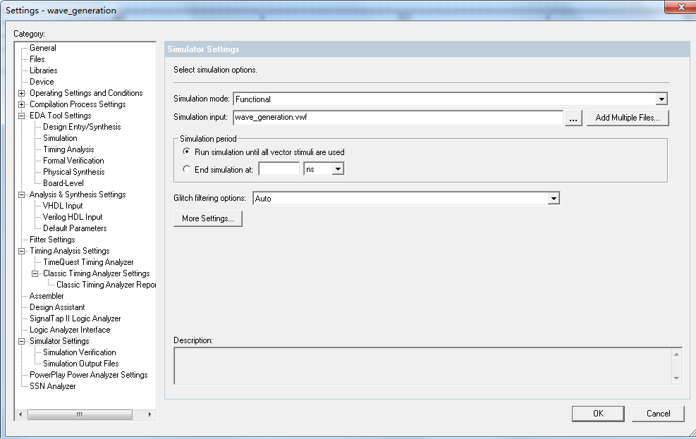This screenshot has width=696, height=439.
Task: Open the Device settings category
Action: click(x=42, y=82)
